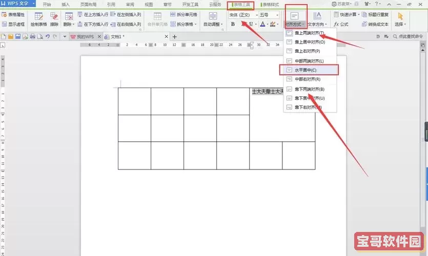
Task: Select the 擦除 eraser tool
Action: [54, 19]
